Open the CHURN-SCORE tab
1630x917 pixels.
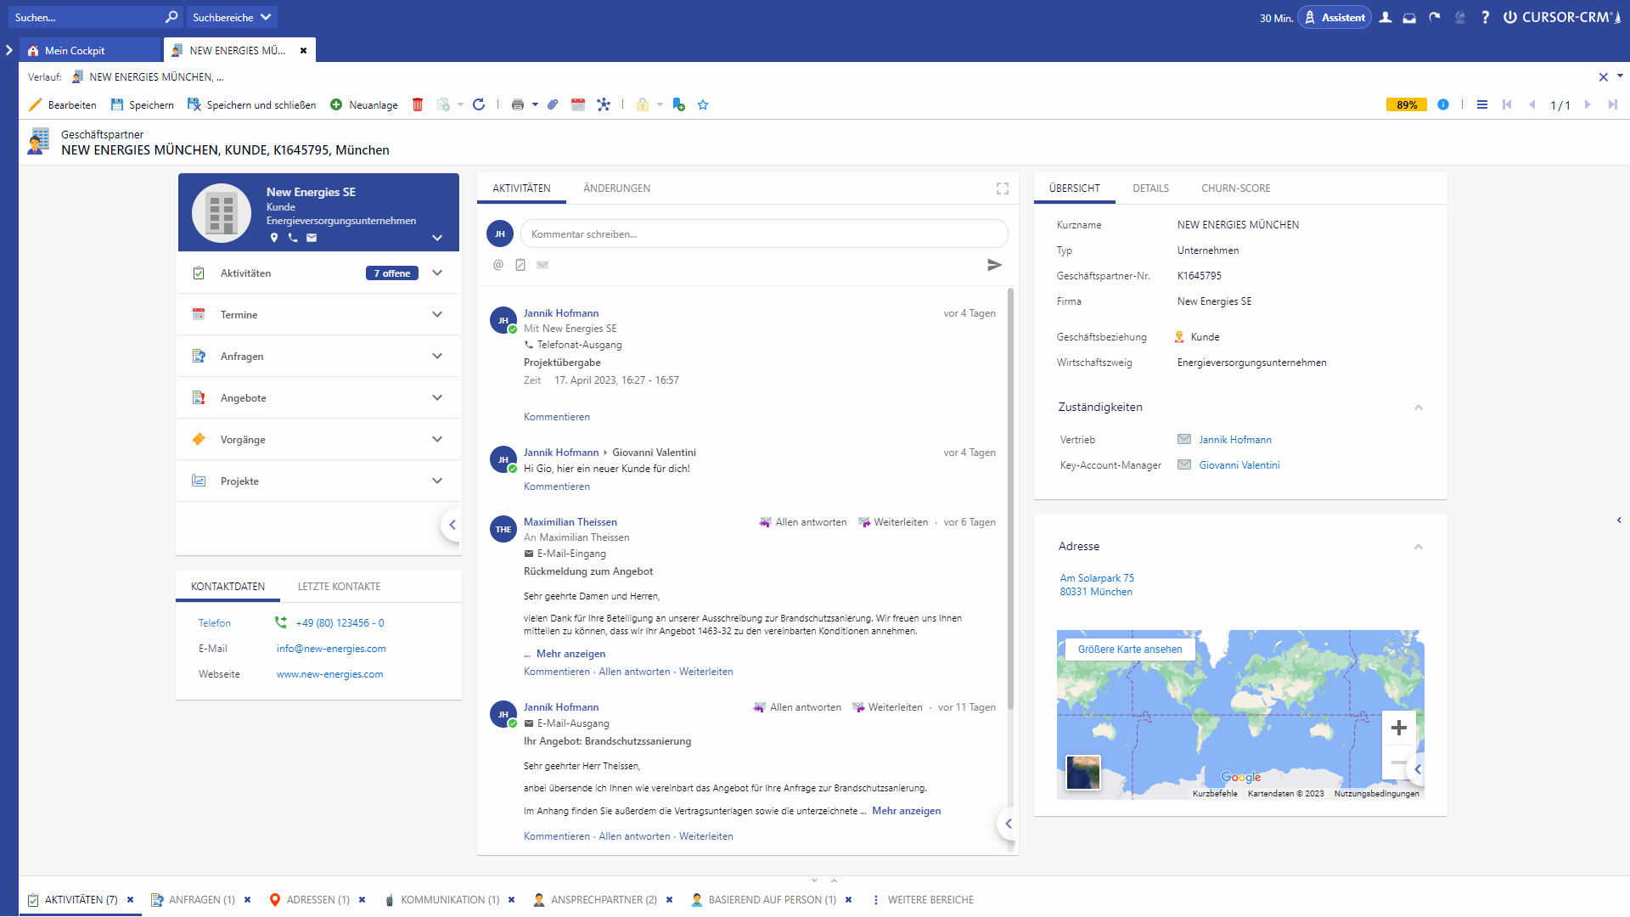point(1235,188)
